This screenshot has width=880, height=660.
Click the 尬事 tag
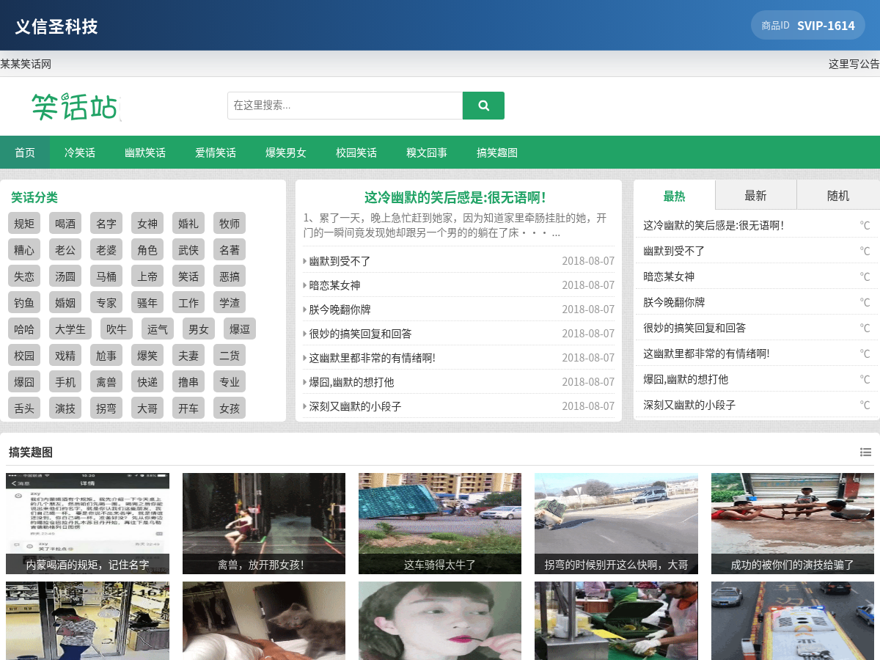pos(106,356)
